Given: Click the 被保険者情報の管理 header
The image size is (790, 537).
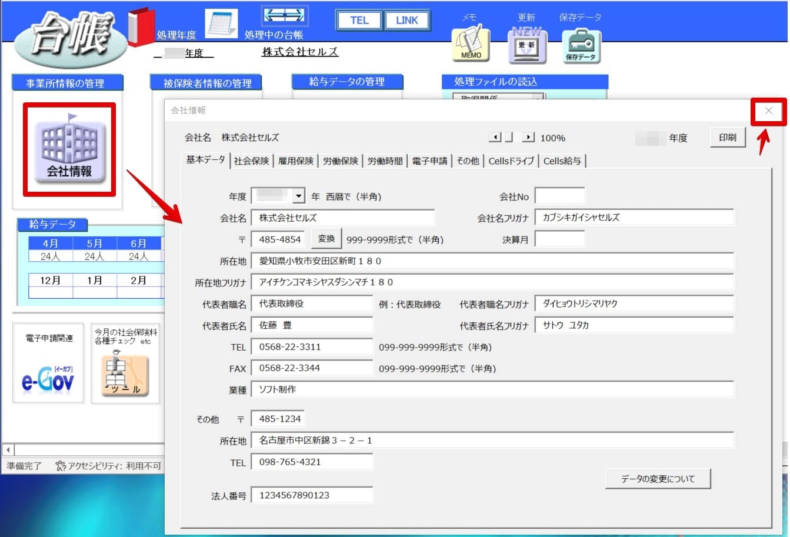Looking at the screenshot, I should (206, 84).
